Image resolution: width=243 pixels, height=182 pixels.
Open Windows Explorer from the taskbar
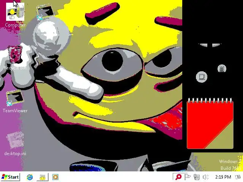click(x=42, y=177)
